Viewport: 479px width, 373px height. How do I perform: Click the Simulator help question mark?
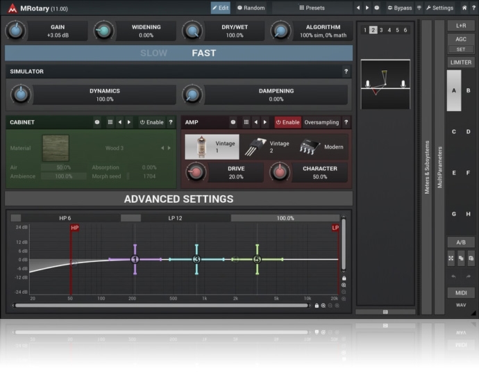click(x=346, y=72)
